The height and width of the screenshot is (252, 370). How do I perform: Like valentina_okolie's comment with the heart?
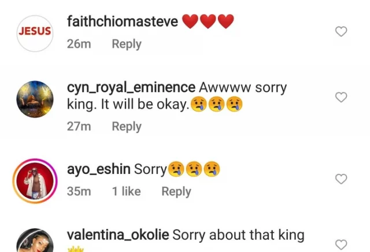tap(341, 244)
